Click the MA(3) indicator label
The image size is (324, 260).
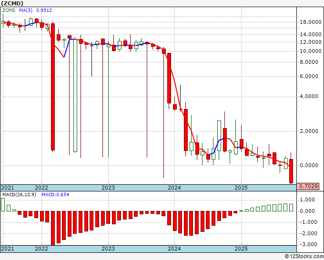(x=25, y=10)
